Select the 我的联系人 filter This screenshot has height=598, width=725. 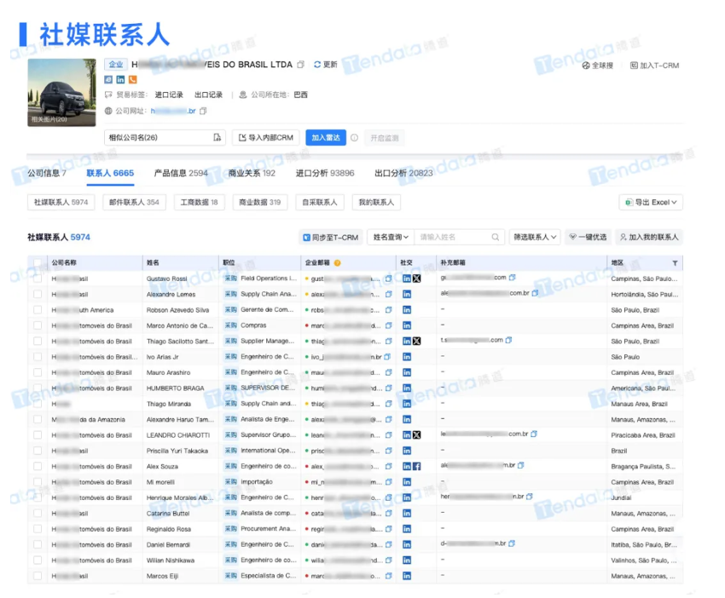(376, 202)
